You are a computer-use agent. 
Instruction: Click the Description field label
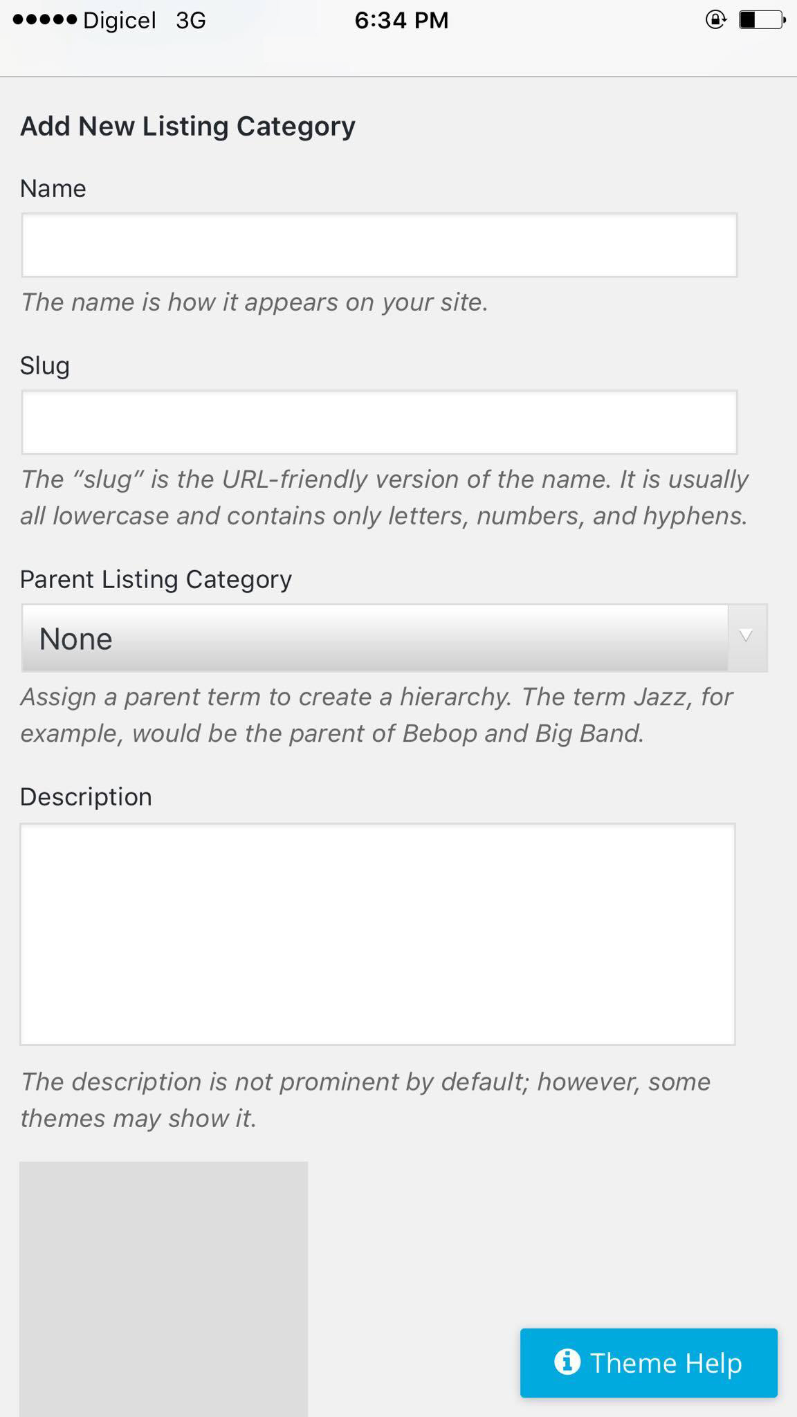pos(86,798)
